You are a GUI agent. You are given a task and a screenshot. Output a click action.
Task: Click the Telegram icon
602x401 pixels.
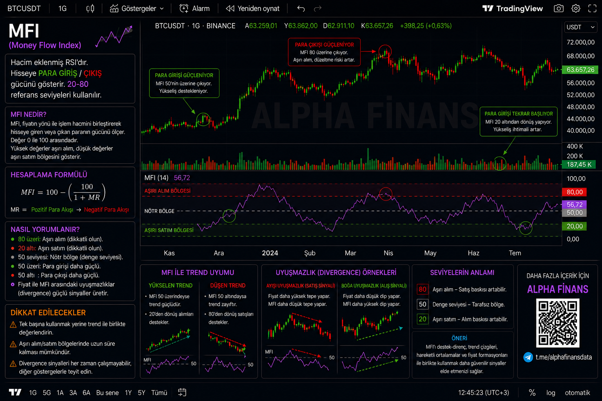[528, 357]
